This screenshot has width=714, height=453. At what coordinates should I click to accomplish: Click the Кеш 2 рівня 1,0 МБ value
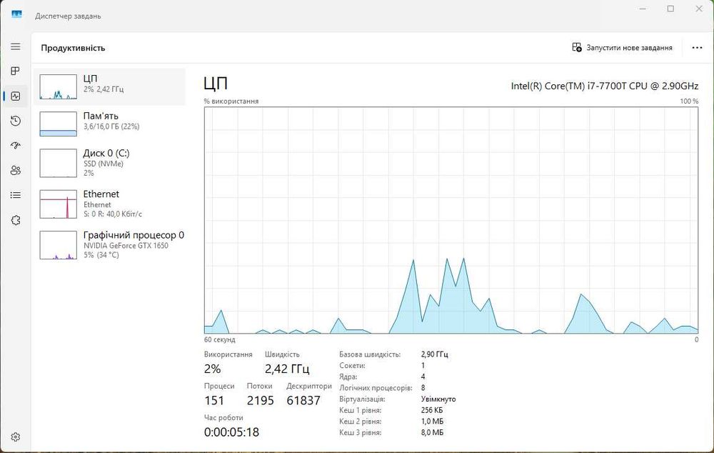(432, 421)
